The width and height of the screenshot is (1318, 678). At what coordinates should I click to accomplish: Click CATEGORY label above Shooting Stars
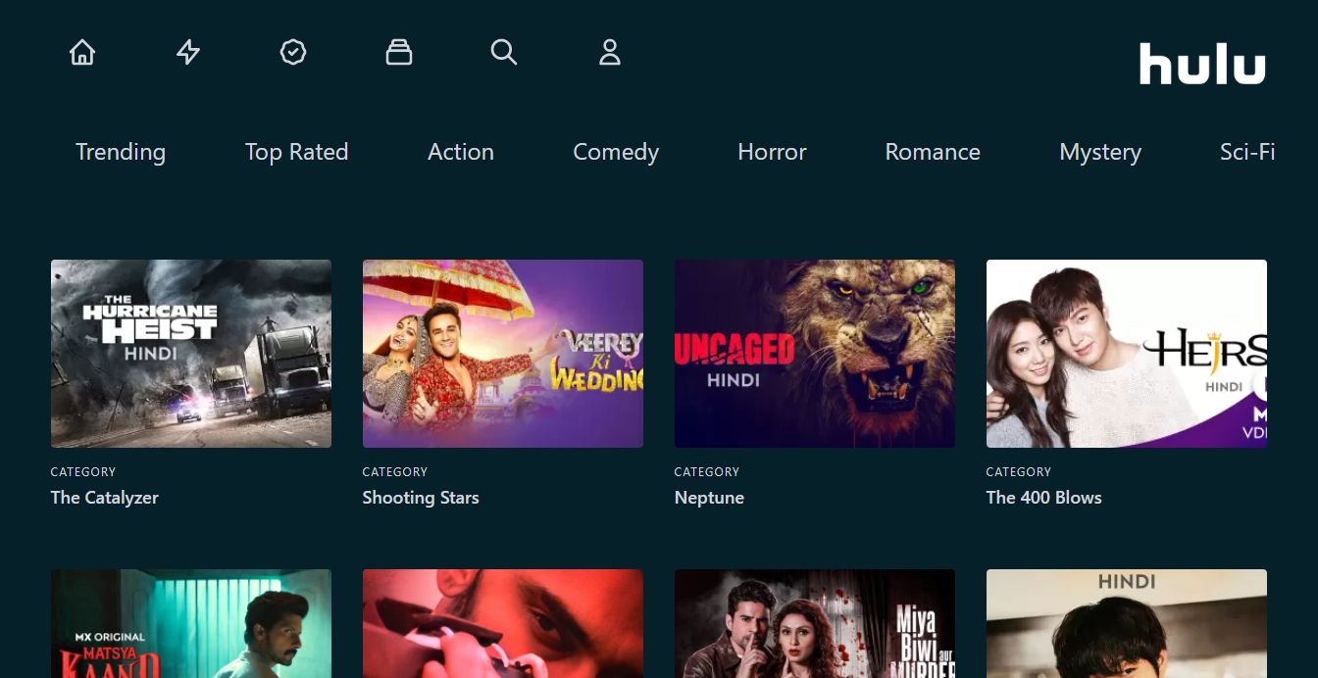(395, 472)
